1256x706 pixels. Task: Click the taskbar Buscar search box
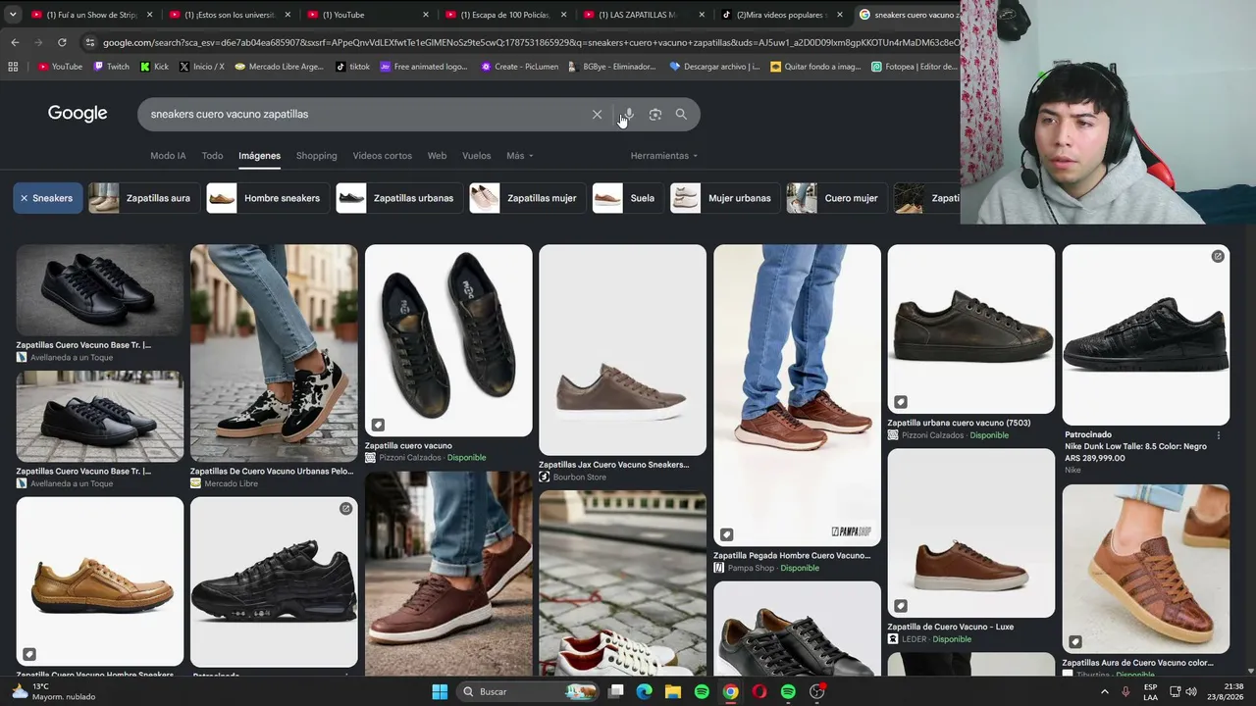tap(528, 691)
